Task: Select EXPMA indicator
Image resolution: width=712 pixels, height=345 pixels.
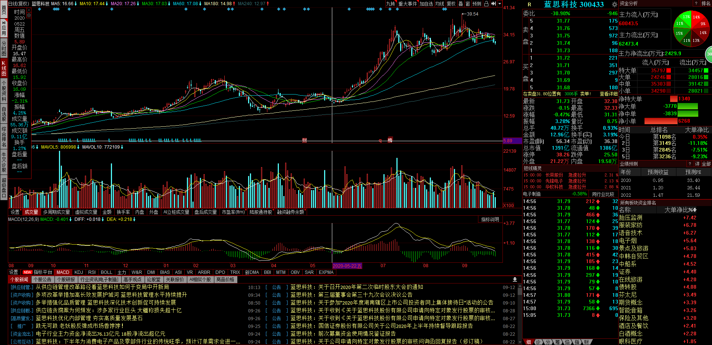Action: pyautogui.click(x=326, y=272)
